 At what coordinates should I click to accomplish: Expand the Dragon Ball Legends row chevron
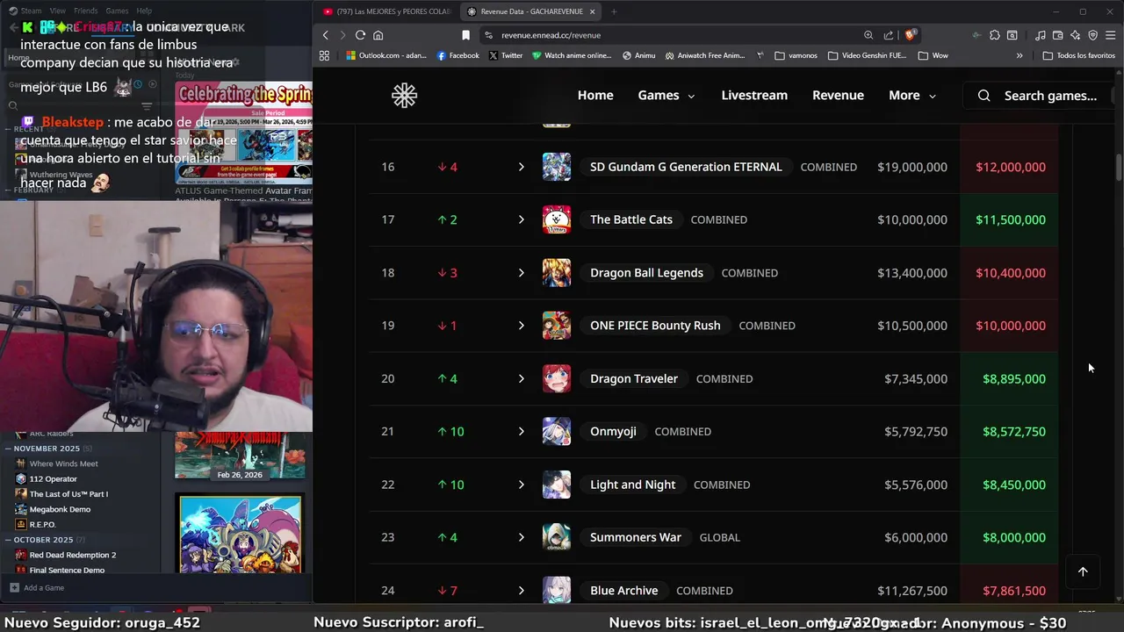521,273
